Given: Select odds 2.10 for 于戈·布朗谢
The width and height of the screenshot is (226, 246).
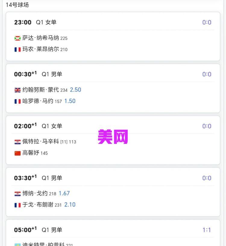Looking at the screenshot, I should click(70, 205).
